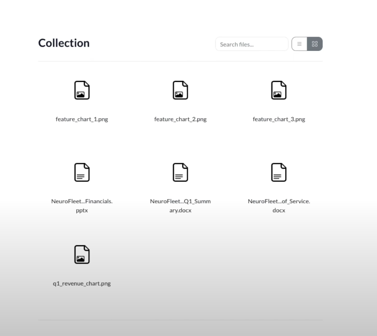Select the NeuroFleet of_Service docx document icon
Image resolution: width=377 pixels, height=336 pixels.
279,172
